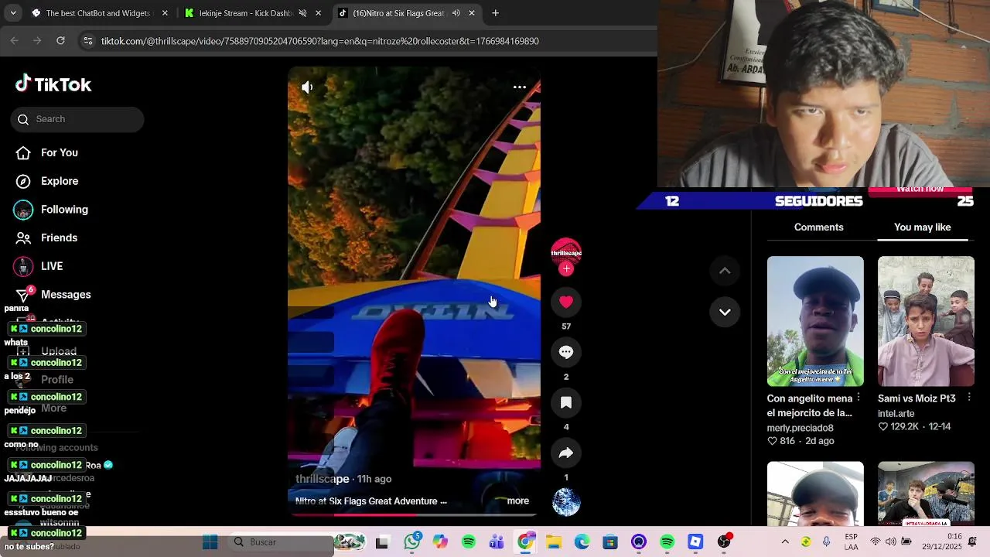Switch to the You may like tab

point(922,227)
